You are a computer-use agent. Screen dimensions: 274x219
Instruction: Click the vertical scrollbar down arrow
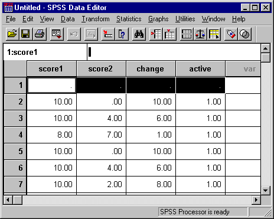pyautogui.click(x=266, y=190)
